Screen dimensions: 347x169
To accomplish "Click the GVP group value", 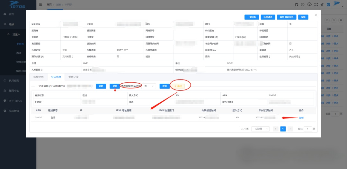I will click(x=85, y=63).
